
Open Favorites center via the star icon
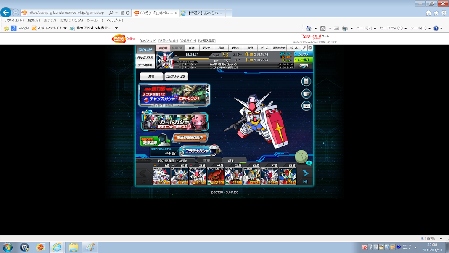click(x=436, y=13)
